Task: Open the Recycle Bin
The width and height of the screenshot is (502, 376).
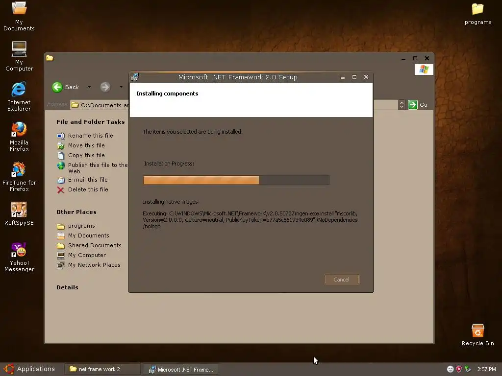Action: pos(477,335)
